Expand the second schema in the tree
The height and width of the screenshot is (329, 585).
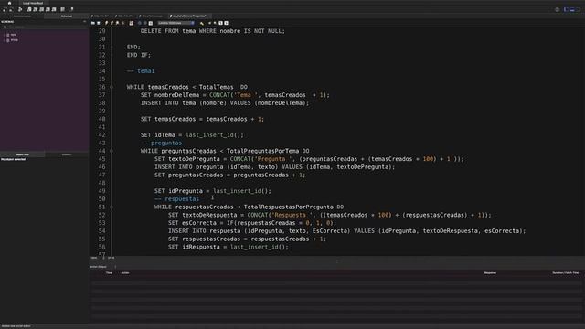pos(5,40)
